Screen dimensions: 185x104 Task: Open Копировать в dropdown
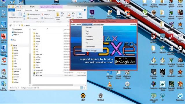coord(33,18)
